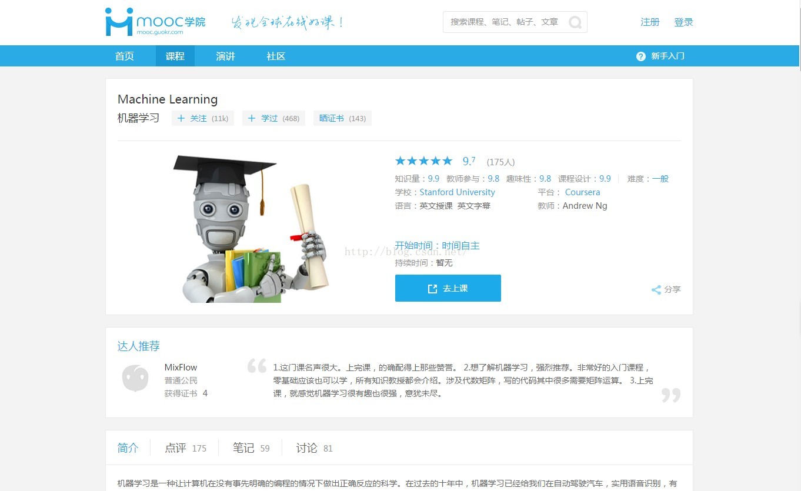The width and height of the screenshot is (801, 491).
Task: Click the question mark help icon
Action: (641, 56)
